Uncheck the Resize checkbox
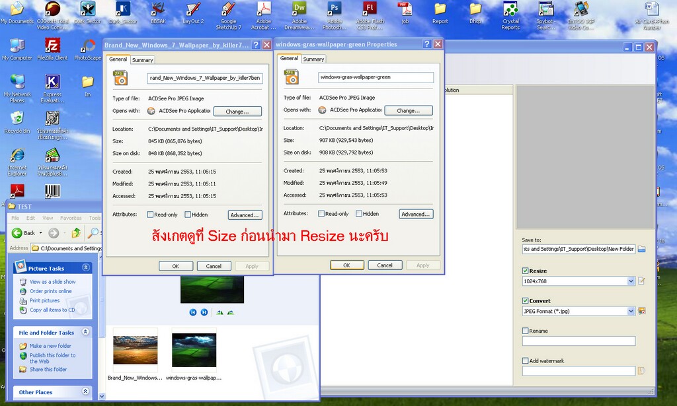The image size is (677, 406). pyautogui.click(x=526, y=271)
